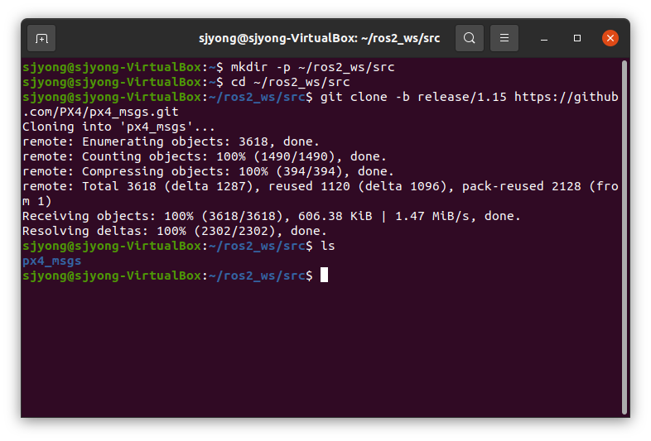651x441 pixels.
Task: Click the 'cd ~/ros2_ws/src' command text
Action: 290,82
